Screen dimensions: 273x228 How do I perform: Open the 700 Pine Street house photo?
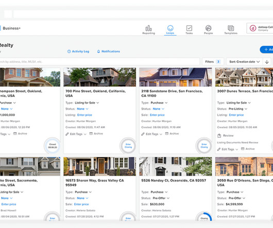(x=99, y=77)
